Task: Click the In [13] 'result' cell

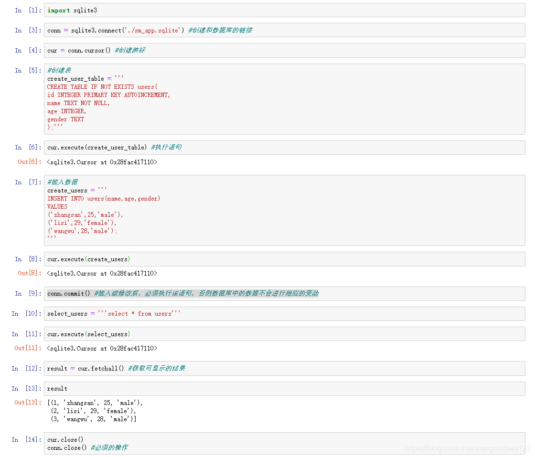Action: 284,389
